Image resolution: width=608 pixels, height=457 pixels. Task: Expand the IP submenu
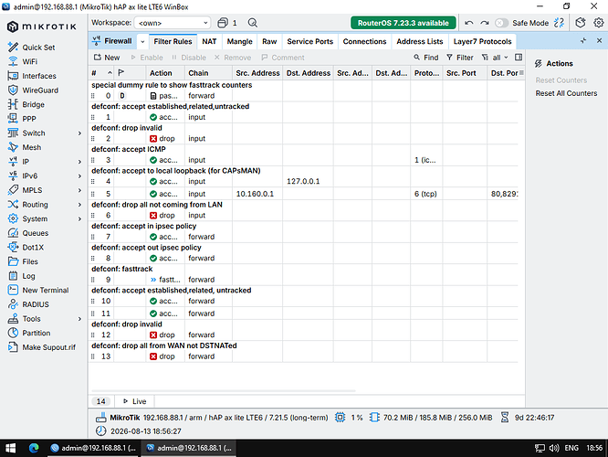[x=79, y=162]
